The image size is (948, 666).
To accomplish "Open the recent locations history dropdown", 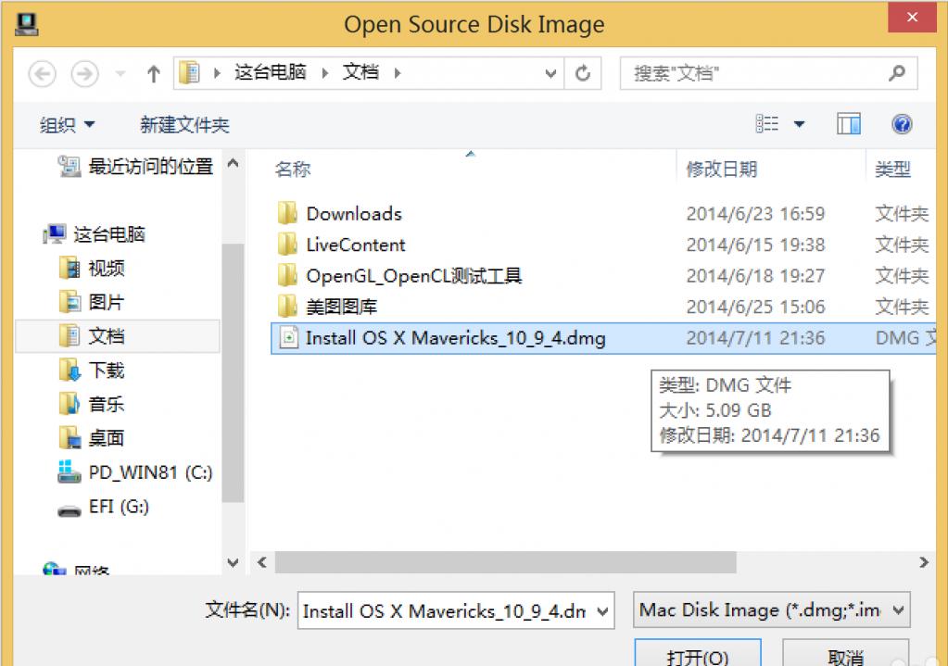I will (120, 74).
